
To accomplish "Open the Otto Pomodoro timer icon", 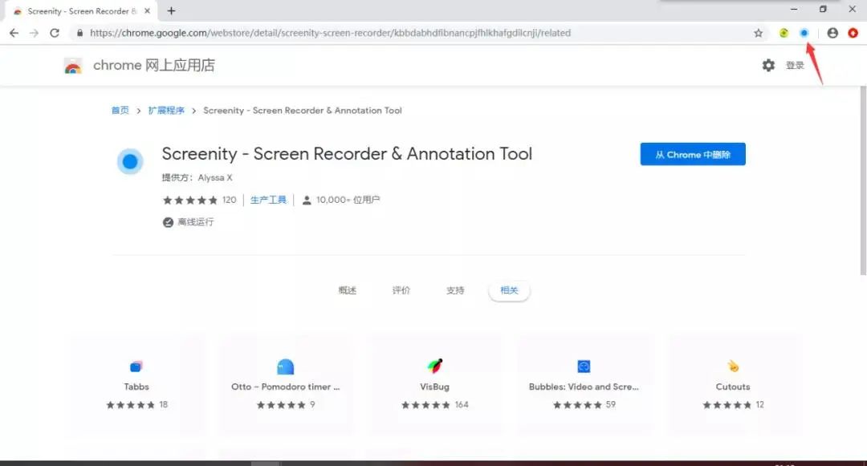I will coord(285,366).
